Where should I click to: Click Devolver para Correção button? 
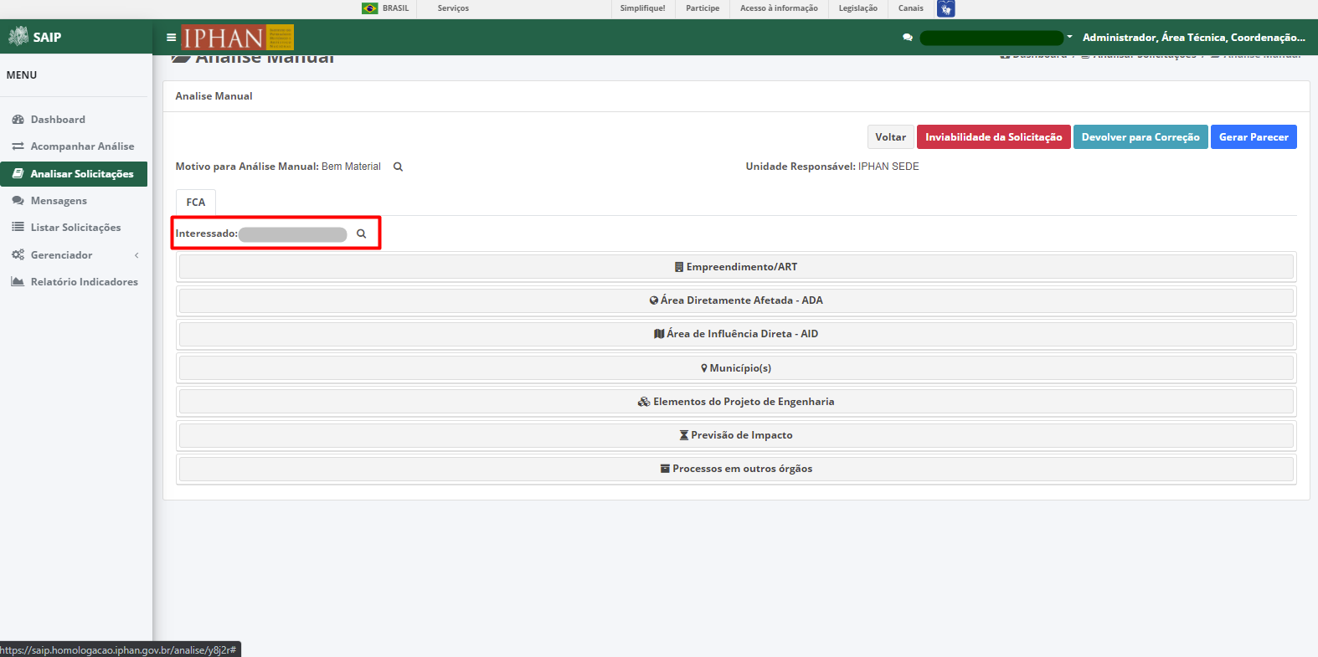pyautogui.click(x=1140, y=137)
